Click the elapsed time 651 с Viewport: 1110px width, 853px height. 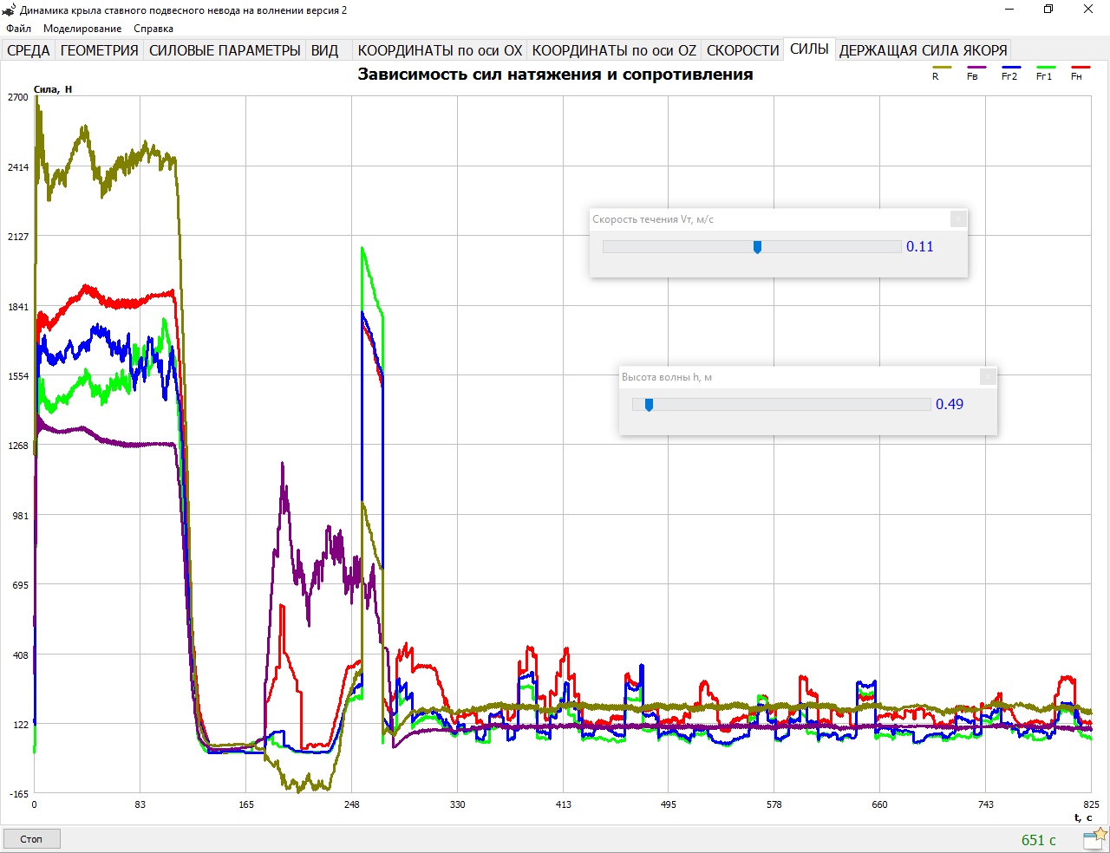coord(1039,840)
